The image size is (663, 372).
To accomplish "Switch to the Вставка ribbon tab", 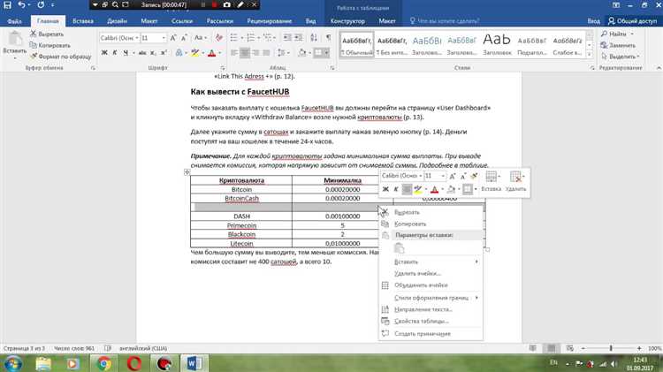I will 83,20.
